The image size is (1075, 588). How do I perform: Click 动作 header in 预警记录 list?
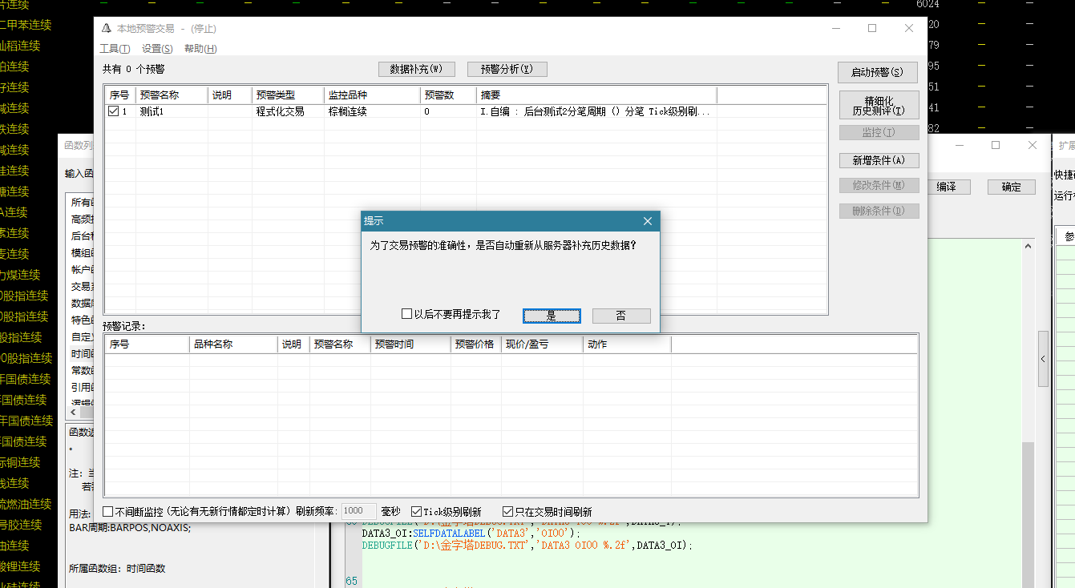(x=627, y=344)
